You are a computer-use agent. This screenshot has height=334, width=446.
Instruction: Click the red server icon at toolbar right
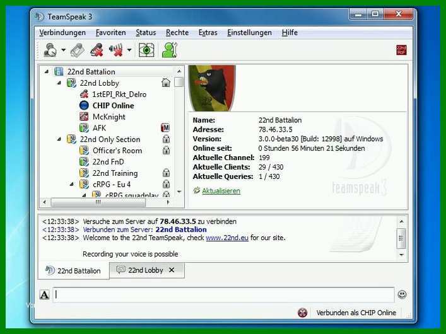click(x=401, y=50)
